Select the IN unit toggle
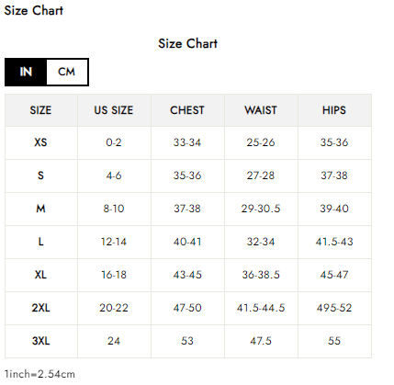This screenshot has height=385, width=394. point(26,72)
